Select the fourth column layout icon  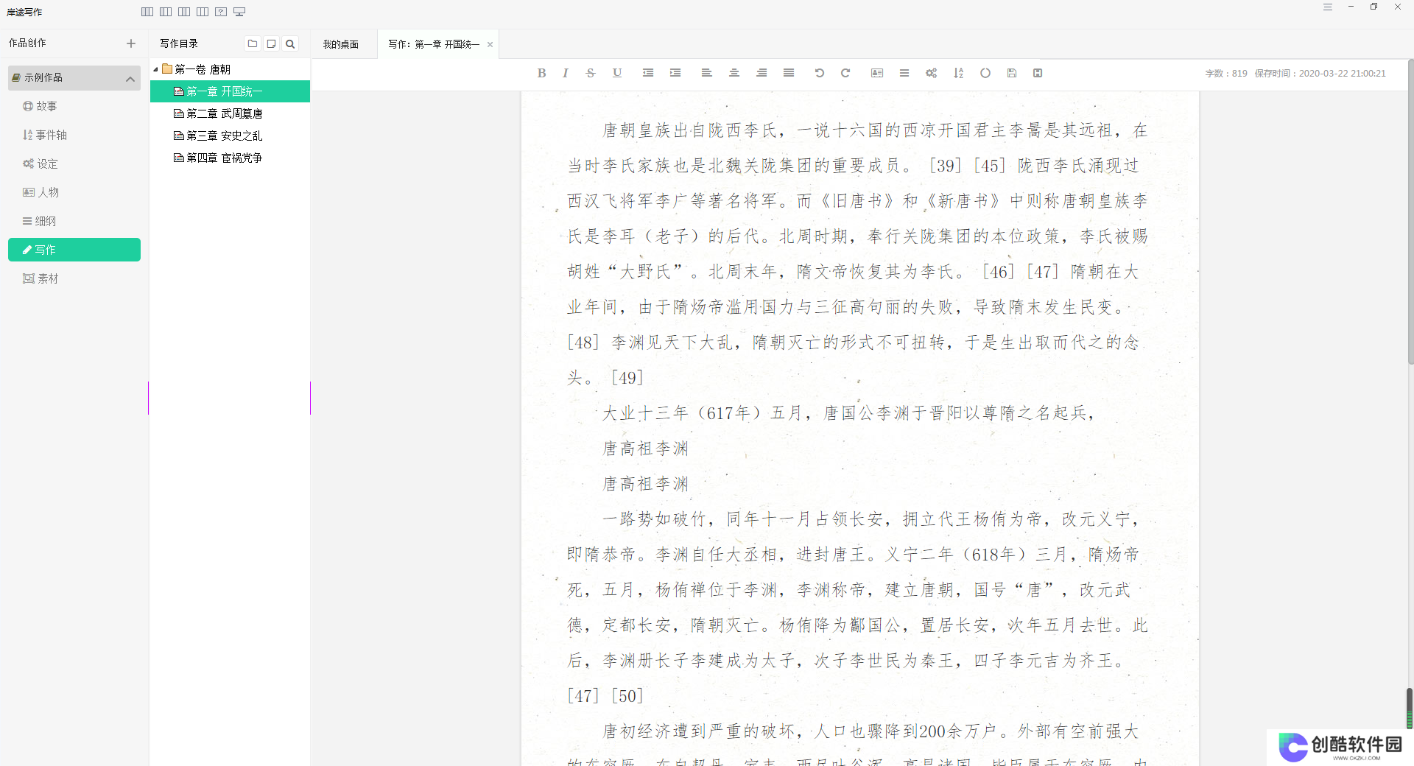[203, 12]
